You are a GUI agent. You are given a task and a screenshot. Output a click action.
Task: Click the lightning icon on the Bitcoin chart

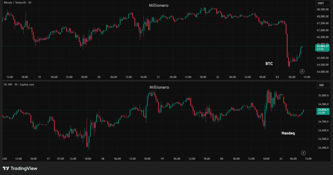(302, 71)
